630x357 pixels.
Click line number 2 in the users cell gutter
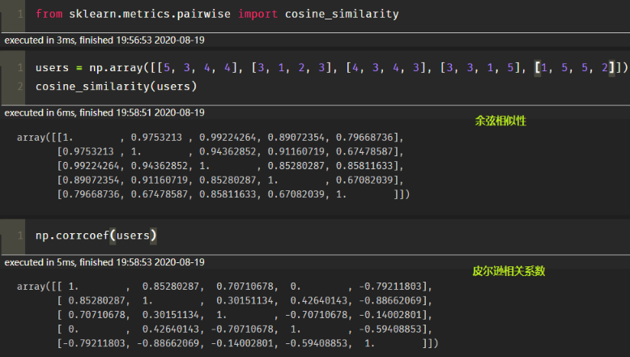pos(20,87)
